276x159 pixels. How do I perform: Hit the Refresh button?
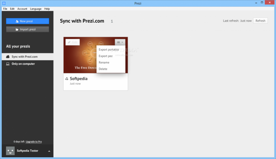click(x=260, y=21)
